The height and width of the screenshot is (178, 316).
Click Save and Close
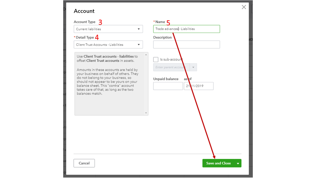tap(218, 163)
